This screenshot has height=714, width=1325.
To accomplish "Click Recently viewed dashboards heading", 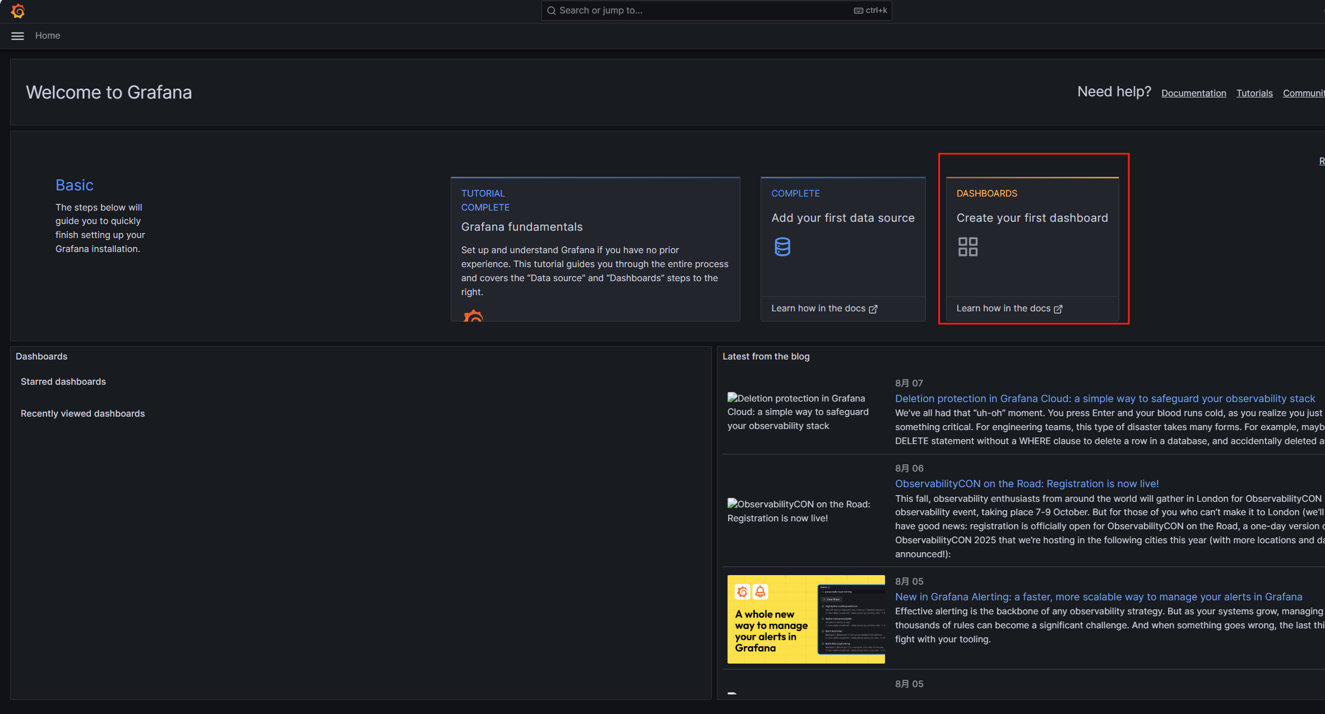I will click(83, 413).
